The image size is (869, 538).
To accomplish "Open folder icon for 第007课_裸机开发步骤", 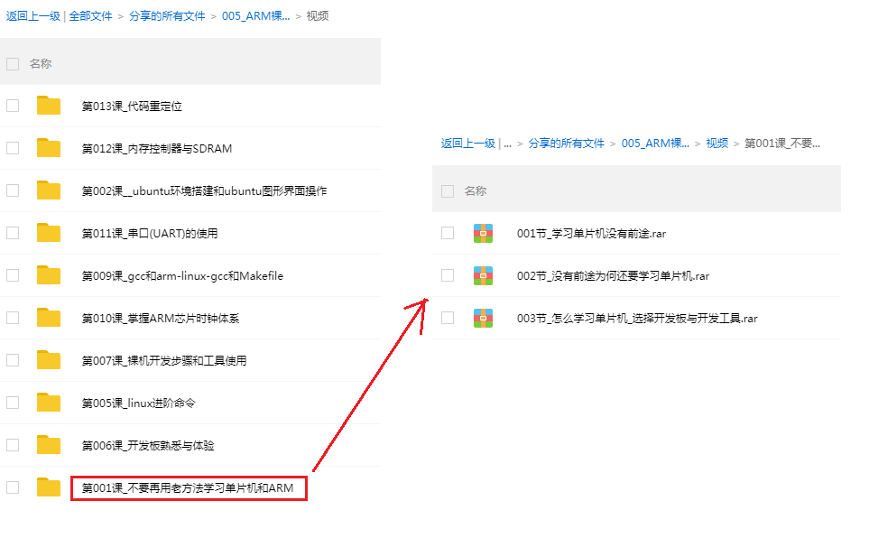I will (x=49, y=360).
